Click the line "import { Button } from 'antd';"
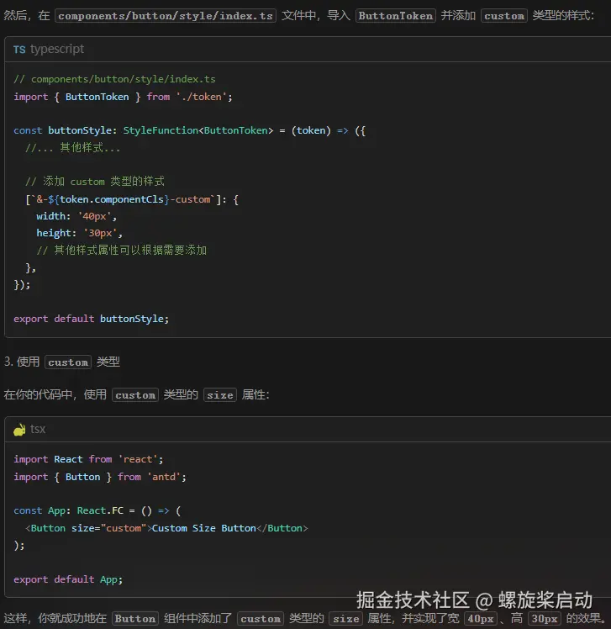The image size is (611, 629). tap(100, 477)
